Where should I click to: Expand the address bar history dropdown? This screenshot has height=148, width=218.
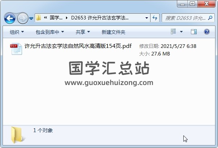point(147,18)
